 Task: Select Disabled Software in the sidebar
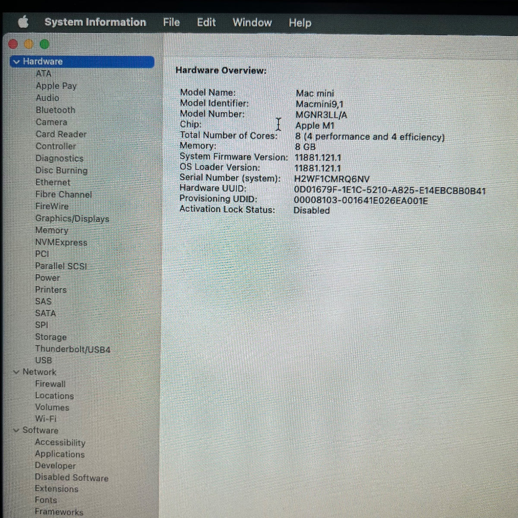coord(72,477)
